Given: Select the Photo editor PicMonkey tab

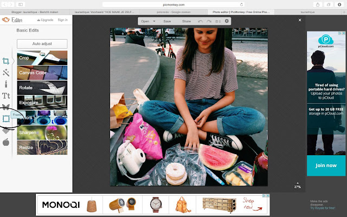Looking at the screenshot, I should point(241,12).
